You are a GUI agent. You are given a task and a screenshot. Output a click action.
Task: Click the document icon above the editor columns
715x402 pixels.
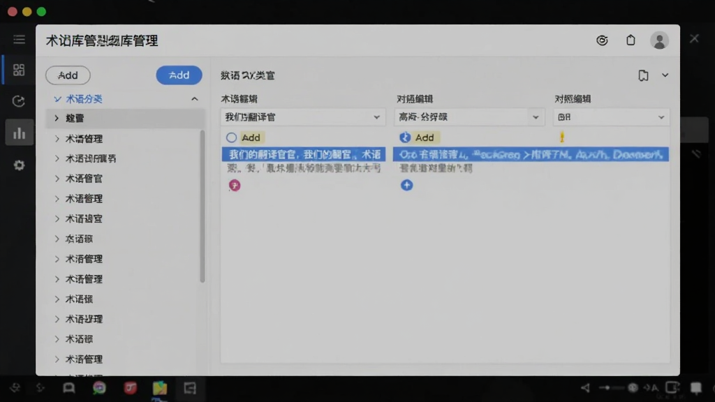coord(643,75)
